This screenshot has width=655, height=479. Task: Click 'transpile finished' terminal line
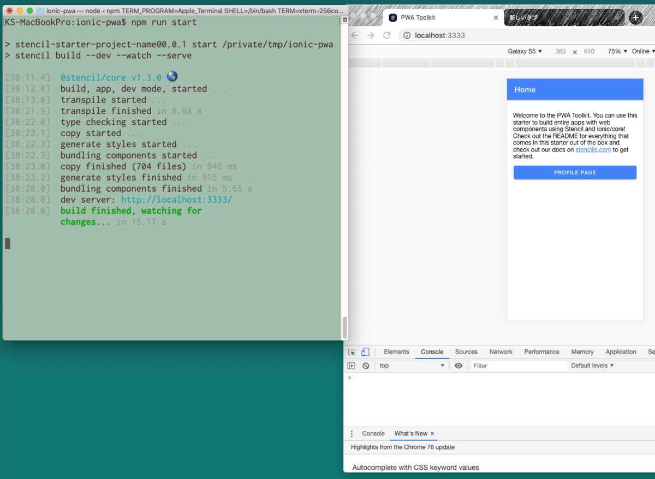tap(106, 111)
